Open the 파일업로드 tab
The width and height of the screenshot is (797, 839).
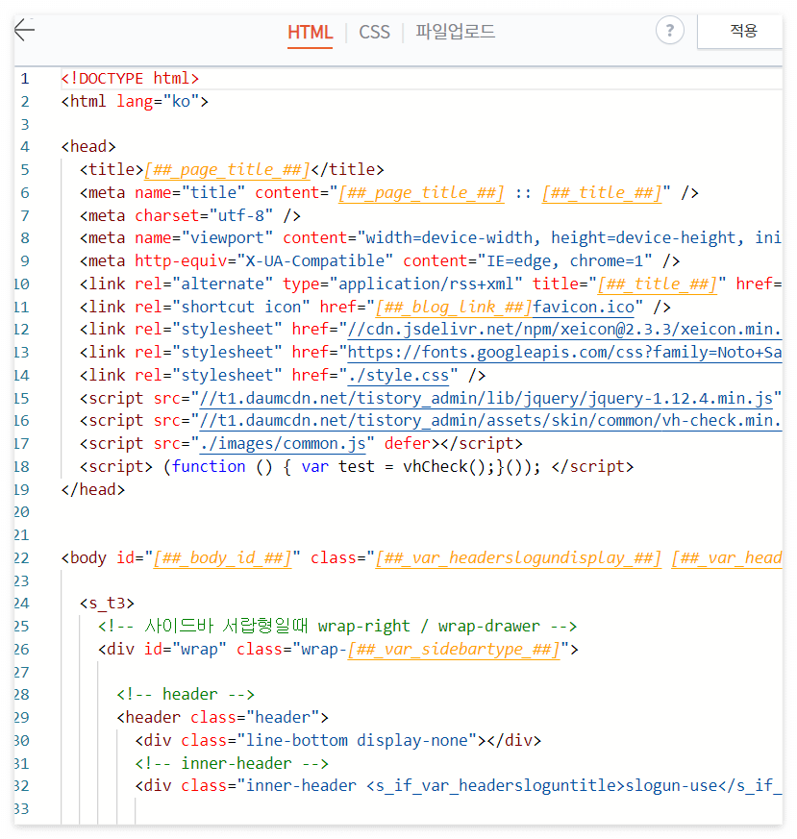point(455,32)
